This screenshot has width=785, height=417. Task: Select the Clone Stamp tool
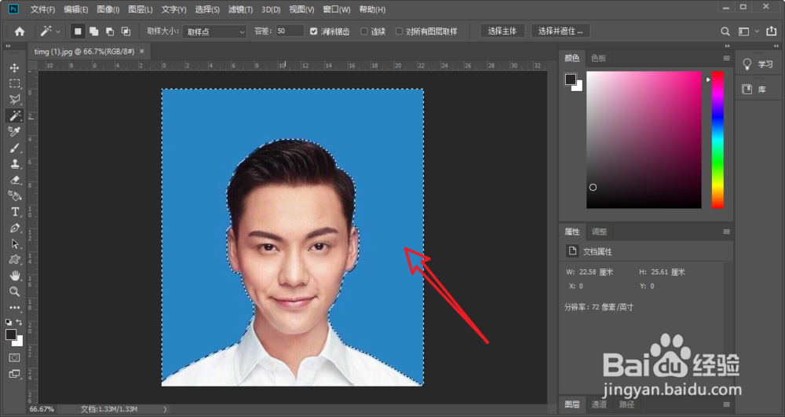tap(14, 163)
